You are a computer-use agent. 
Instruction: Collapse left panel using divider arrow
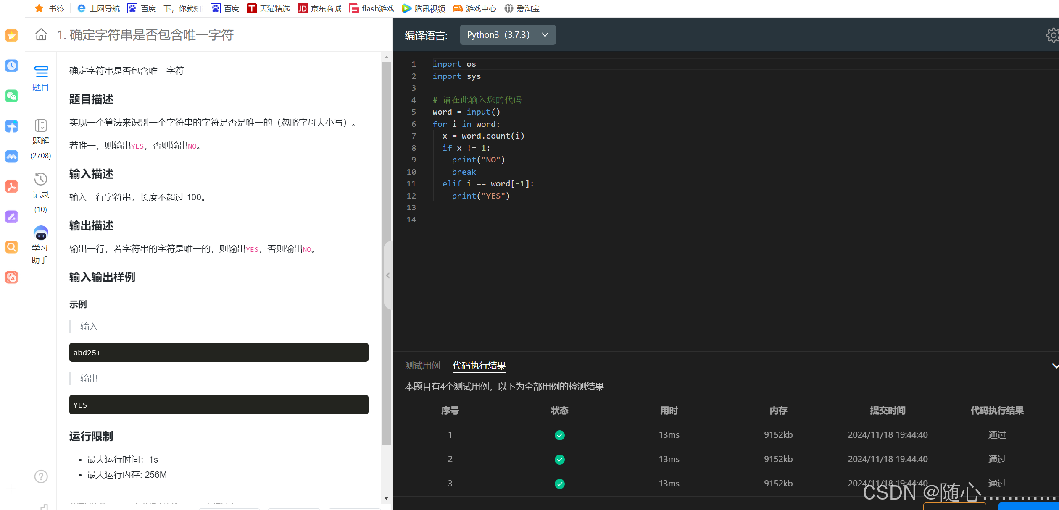tap(388, 275)
